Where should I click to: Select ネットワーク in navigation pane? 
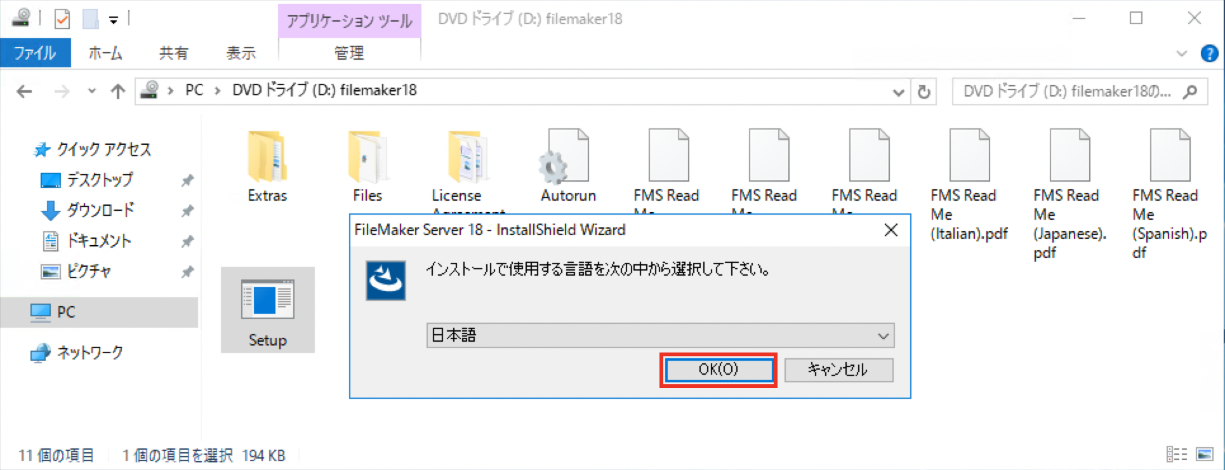tap(89, 352)
